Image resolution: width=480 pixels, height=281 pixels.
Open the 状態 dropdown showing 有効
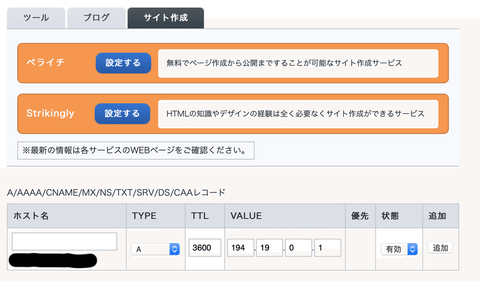click(399, 249)
